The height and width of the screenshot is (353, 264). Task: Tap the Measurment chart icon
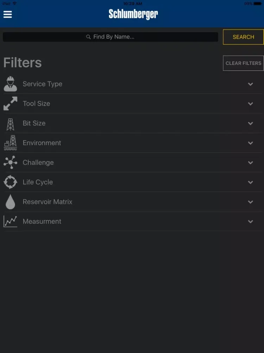(x=10, y=221)
